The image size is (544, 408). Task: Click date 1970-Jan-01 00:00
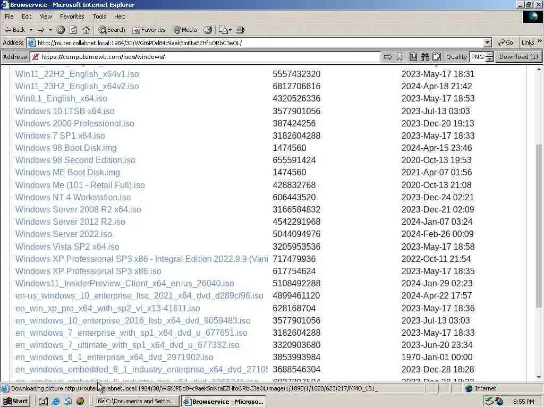pos(437,357)
